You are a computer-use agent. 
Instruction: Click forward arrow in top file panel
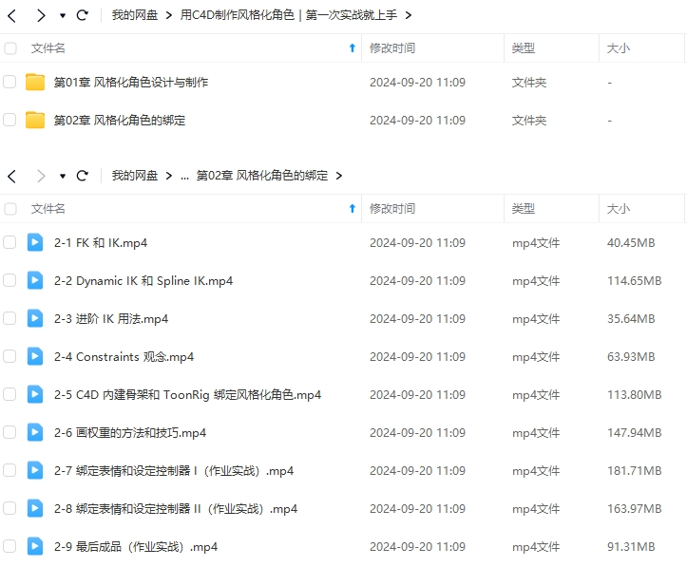(x=41, y=16)
